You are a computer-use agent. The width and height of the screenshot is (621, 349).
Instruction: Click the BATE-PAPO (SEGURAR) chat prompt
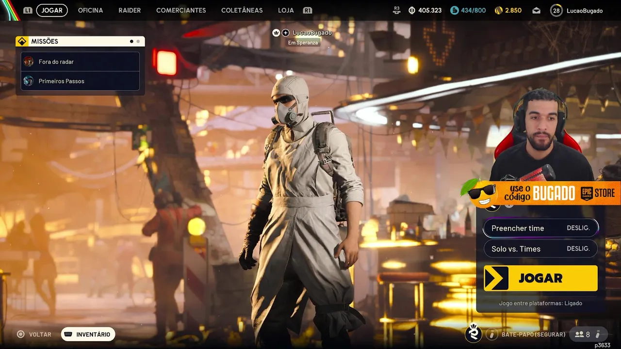pyautogui.click(x=533, y=334)
